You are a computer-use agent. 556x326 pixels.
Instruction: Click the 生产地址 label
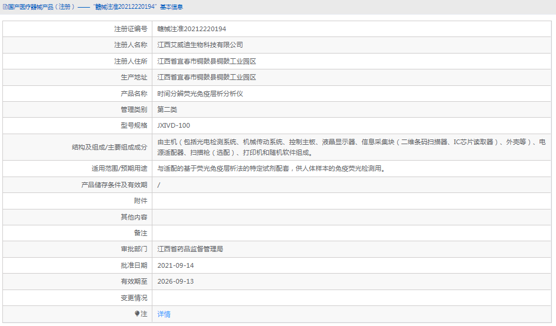[134, 77]
